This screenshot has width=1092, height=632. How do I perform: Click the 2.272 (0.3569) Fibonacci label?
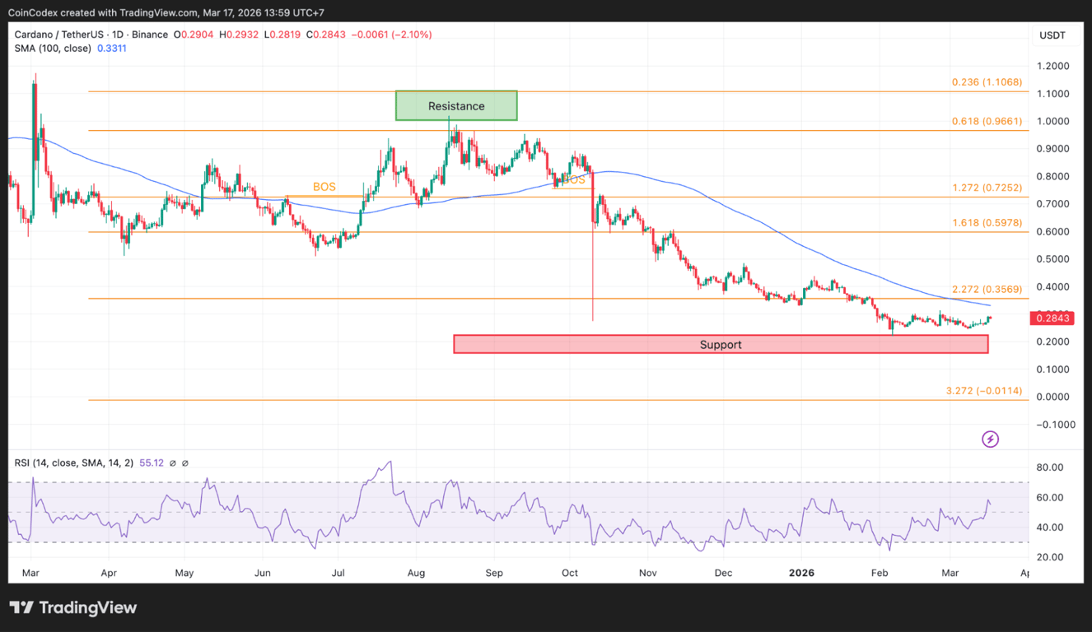(986, 289)
